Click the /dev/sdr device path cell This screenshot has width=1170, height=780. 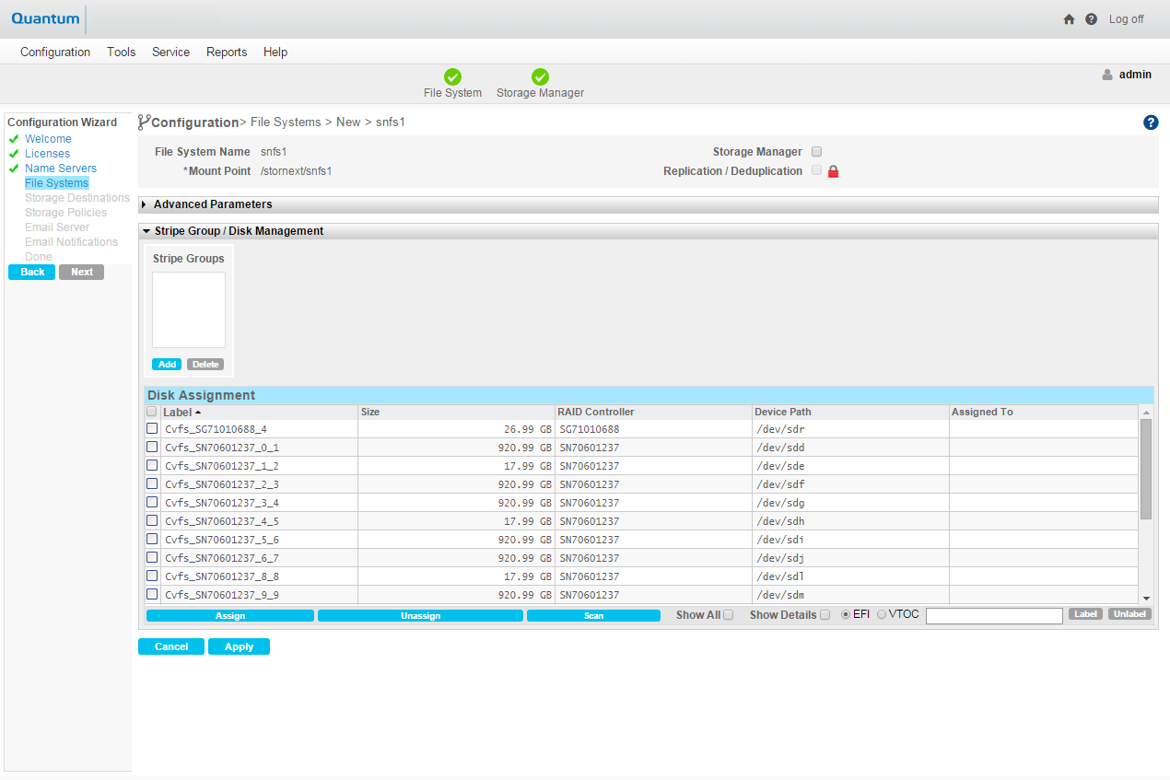(850, 429)
